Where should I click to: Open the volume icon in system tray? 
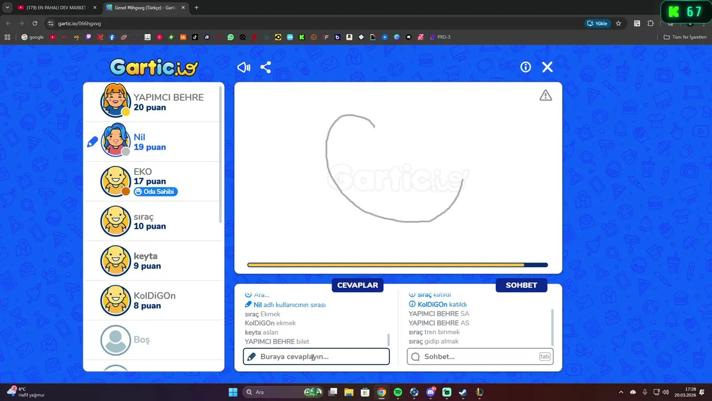tap(666, 392)
